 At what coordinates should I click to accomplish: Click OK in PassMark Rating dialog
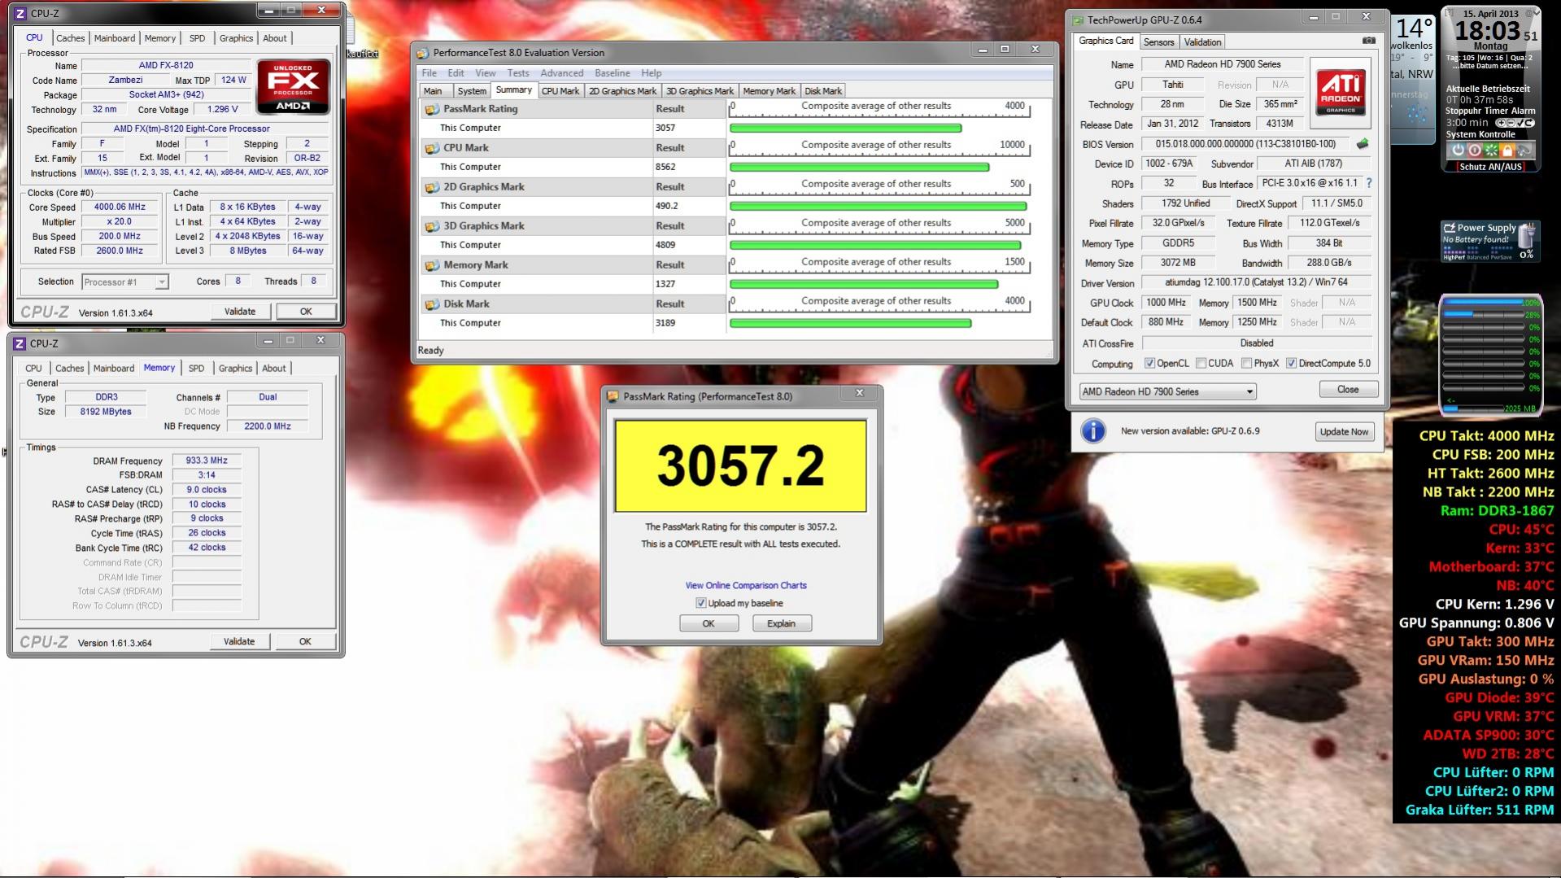[x=709, y=623]
